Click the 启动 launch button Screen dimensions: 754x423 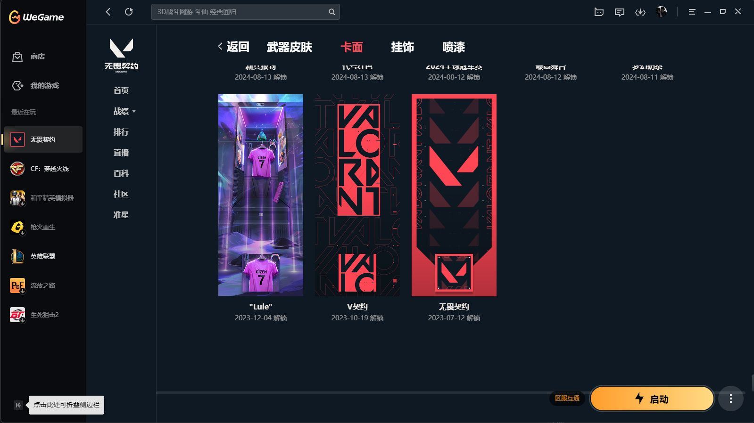pos(652,399)
